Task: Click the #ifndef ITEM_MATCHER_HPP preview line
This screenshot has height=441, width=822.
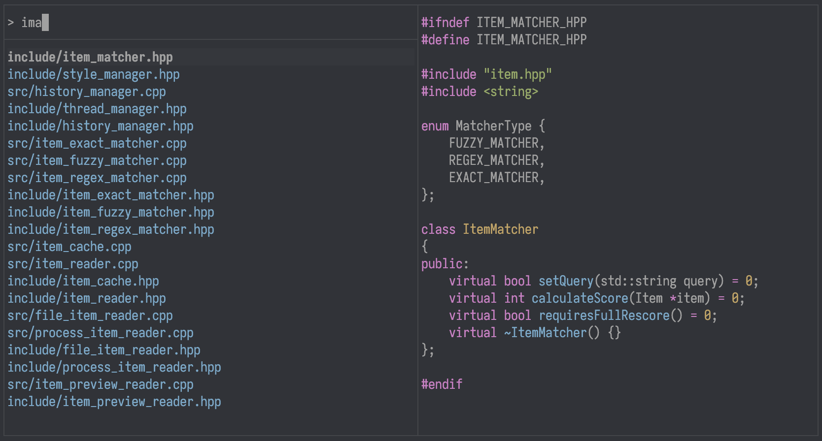Action: [504, 23]
